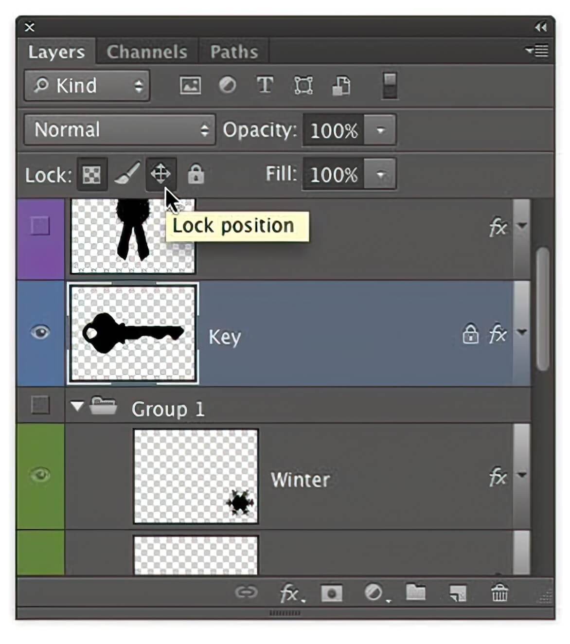Click the lock image pixels brush icon
This screenshot has height=644, width=570.
126,174
